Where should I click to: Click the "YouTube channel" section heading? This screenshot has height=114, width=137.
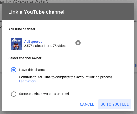(x=22, y=29)
